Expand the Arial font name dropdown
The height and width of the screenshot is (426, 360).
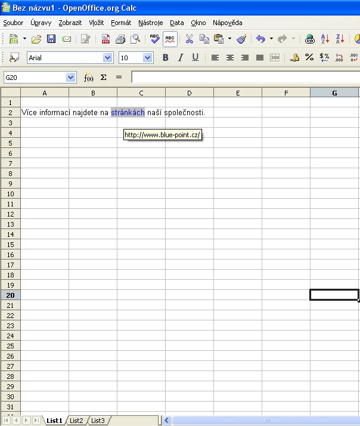pyautogui.click(x=107, y=58)
